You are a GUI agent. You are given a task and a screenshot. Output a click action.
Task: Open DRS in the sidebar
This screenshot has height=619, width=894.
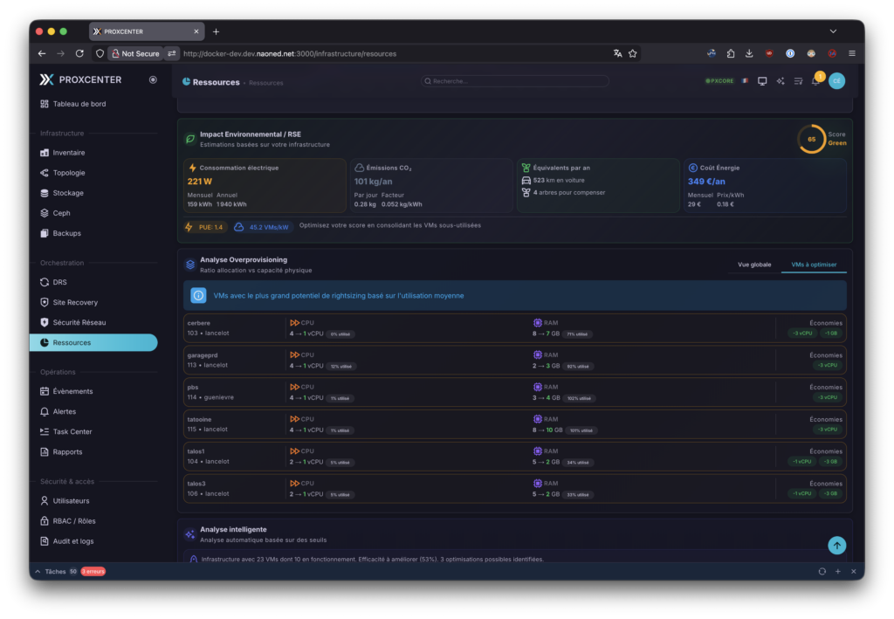59,282
